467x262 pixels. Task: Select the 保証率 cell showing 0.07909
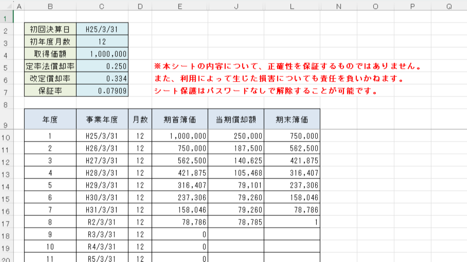102,91
